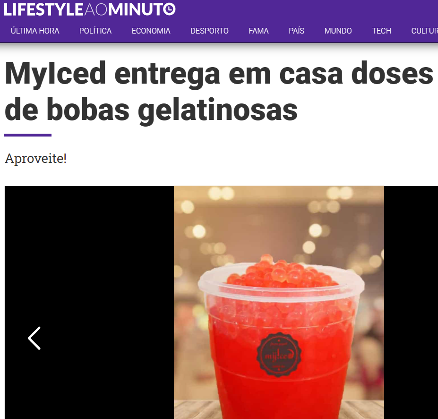This screenshot has width=438, height=419.
Task: Go to PAÍS news section
Action: pyautogui.click(x=296, y=31)
